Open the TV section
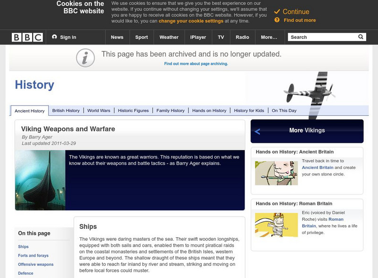Screen dimensions: 378x278 [221, 37]
